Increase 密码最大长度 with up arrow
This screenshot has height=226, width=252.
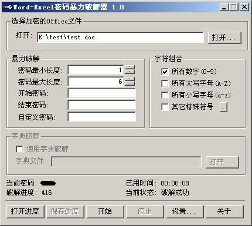130,79
